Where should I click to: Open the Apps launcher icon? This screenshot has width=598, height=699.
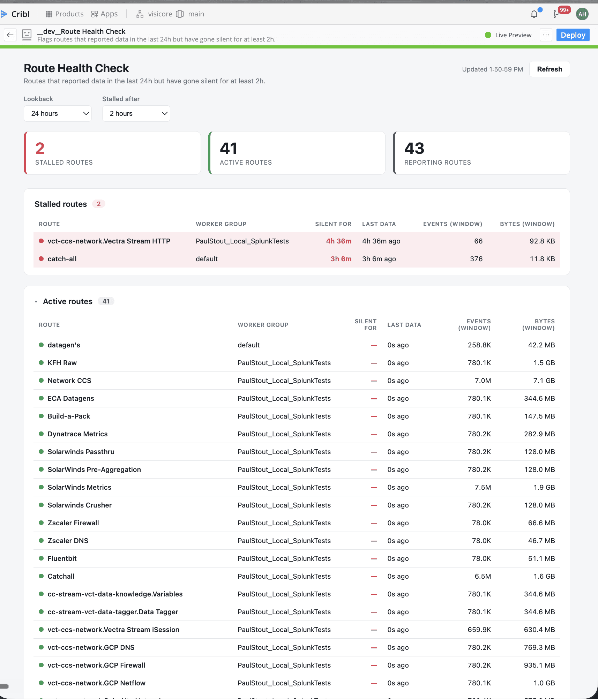pos(95,14)
